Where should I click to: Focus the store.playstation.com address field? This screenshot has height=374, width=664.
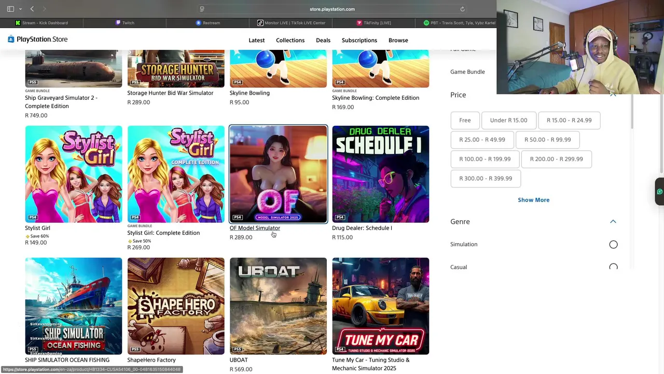coord(332,9)
